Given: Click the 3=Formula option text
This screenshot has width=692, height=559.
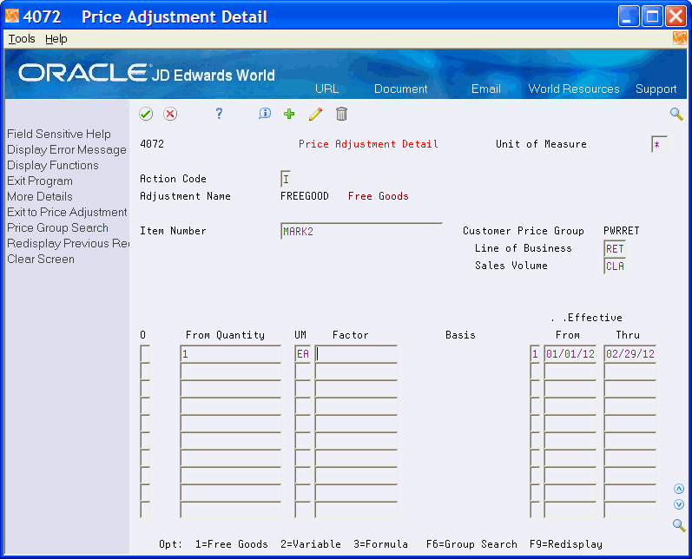Looking at the screenshot, I should (x=380, y=544).
